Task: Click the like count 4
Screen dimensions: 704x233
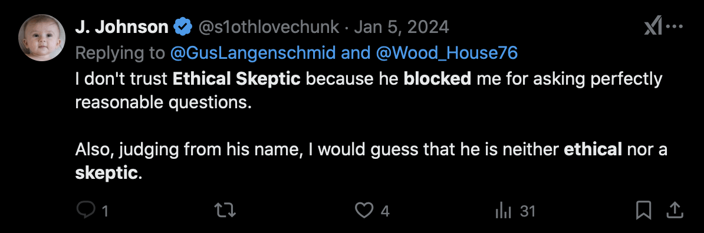Action: (385, 211)
